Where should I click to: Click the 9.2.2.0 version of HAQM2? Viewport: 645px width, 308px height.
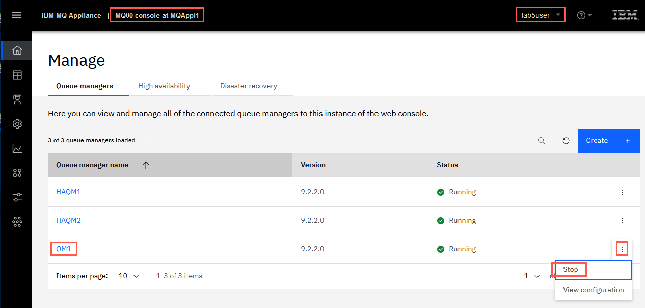(x=312, y=221)
